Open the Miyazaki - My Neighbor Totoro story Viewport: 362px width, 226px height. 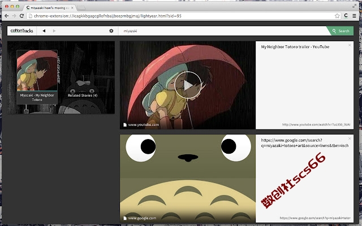pyautogui.click(x=37, y=77)
